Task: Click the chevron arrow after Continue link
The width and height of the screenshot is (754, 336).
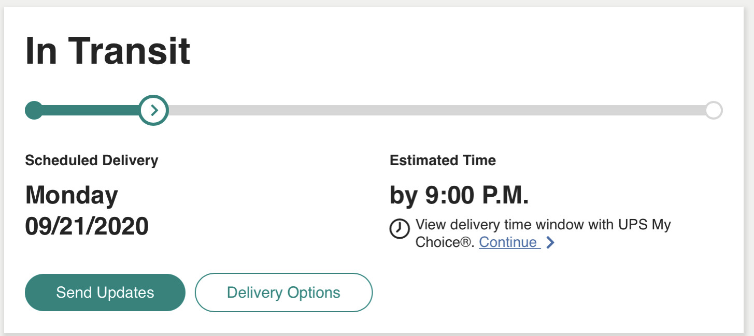Action: point(550,242)
